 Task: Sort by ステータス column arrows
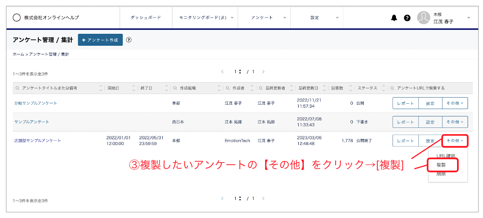point(384,88)
